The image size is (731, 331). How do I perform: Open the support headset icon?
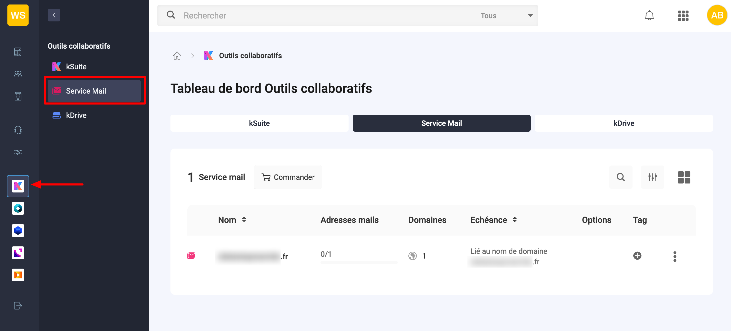[18, 130]
